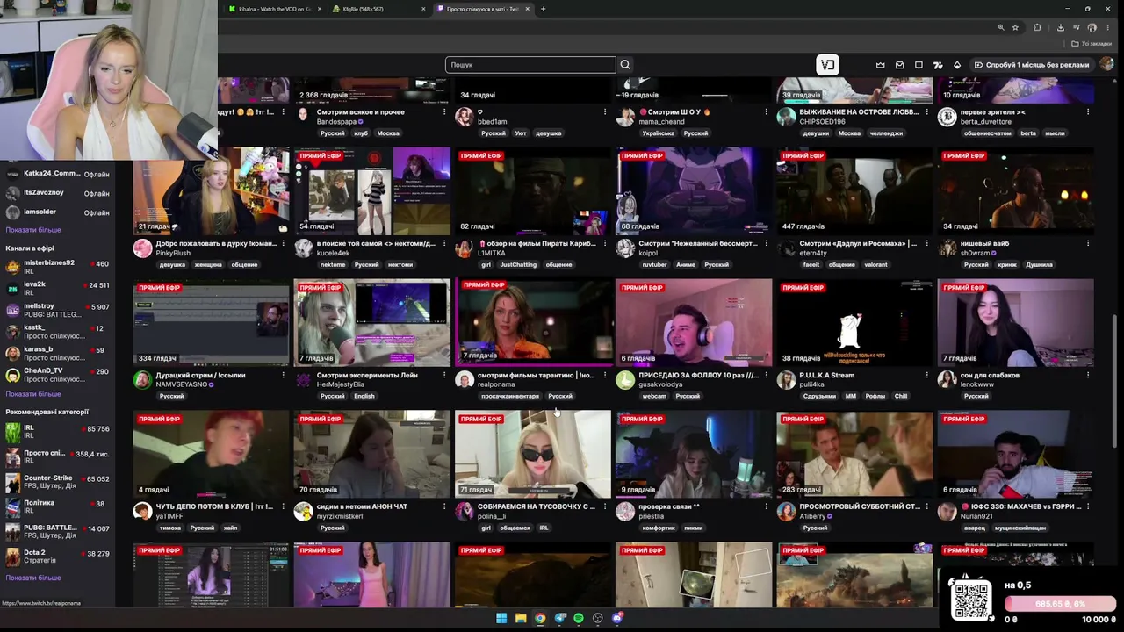1124x632 pixels.
Task: Open ieva2k in live channels sidebar
Action: click(x=57, y=289)
